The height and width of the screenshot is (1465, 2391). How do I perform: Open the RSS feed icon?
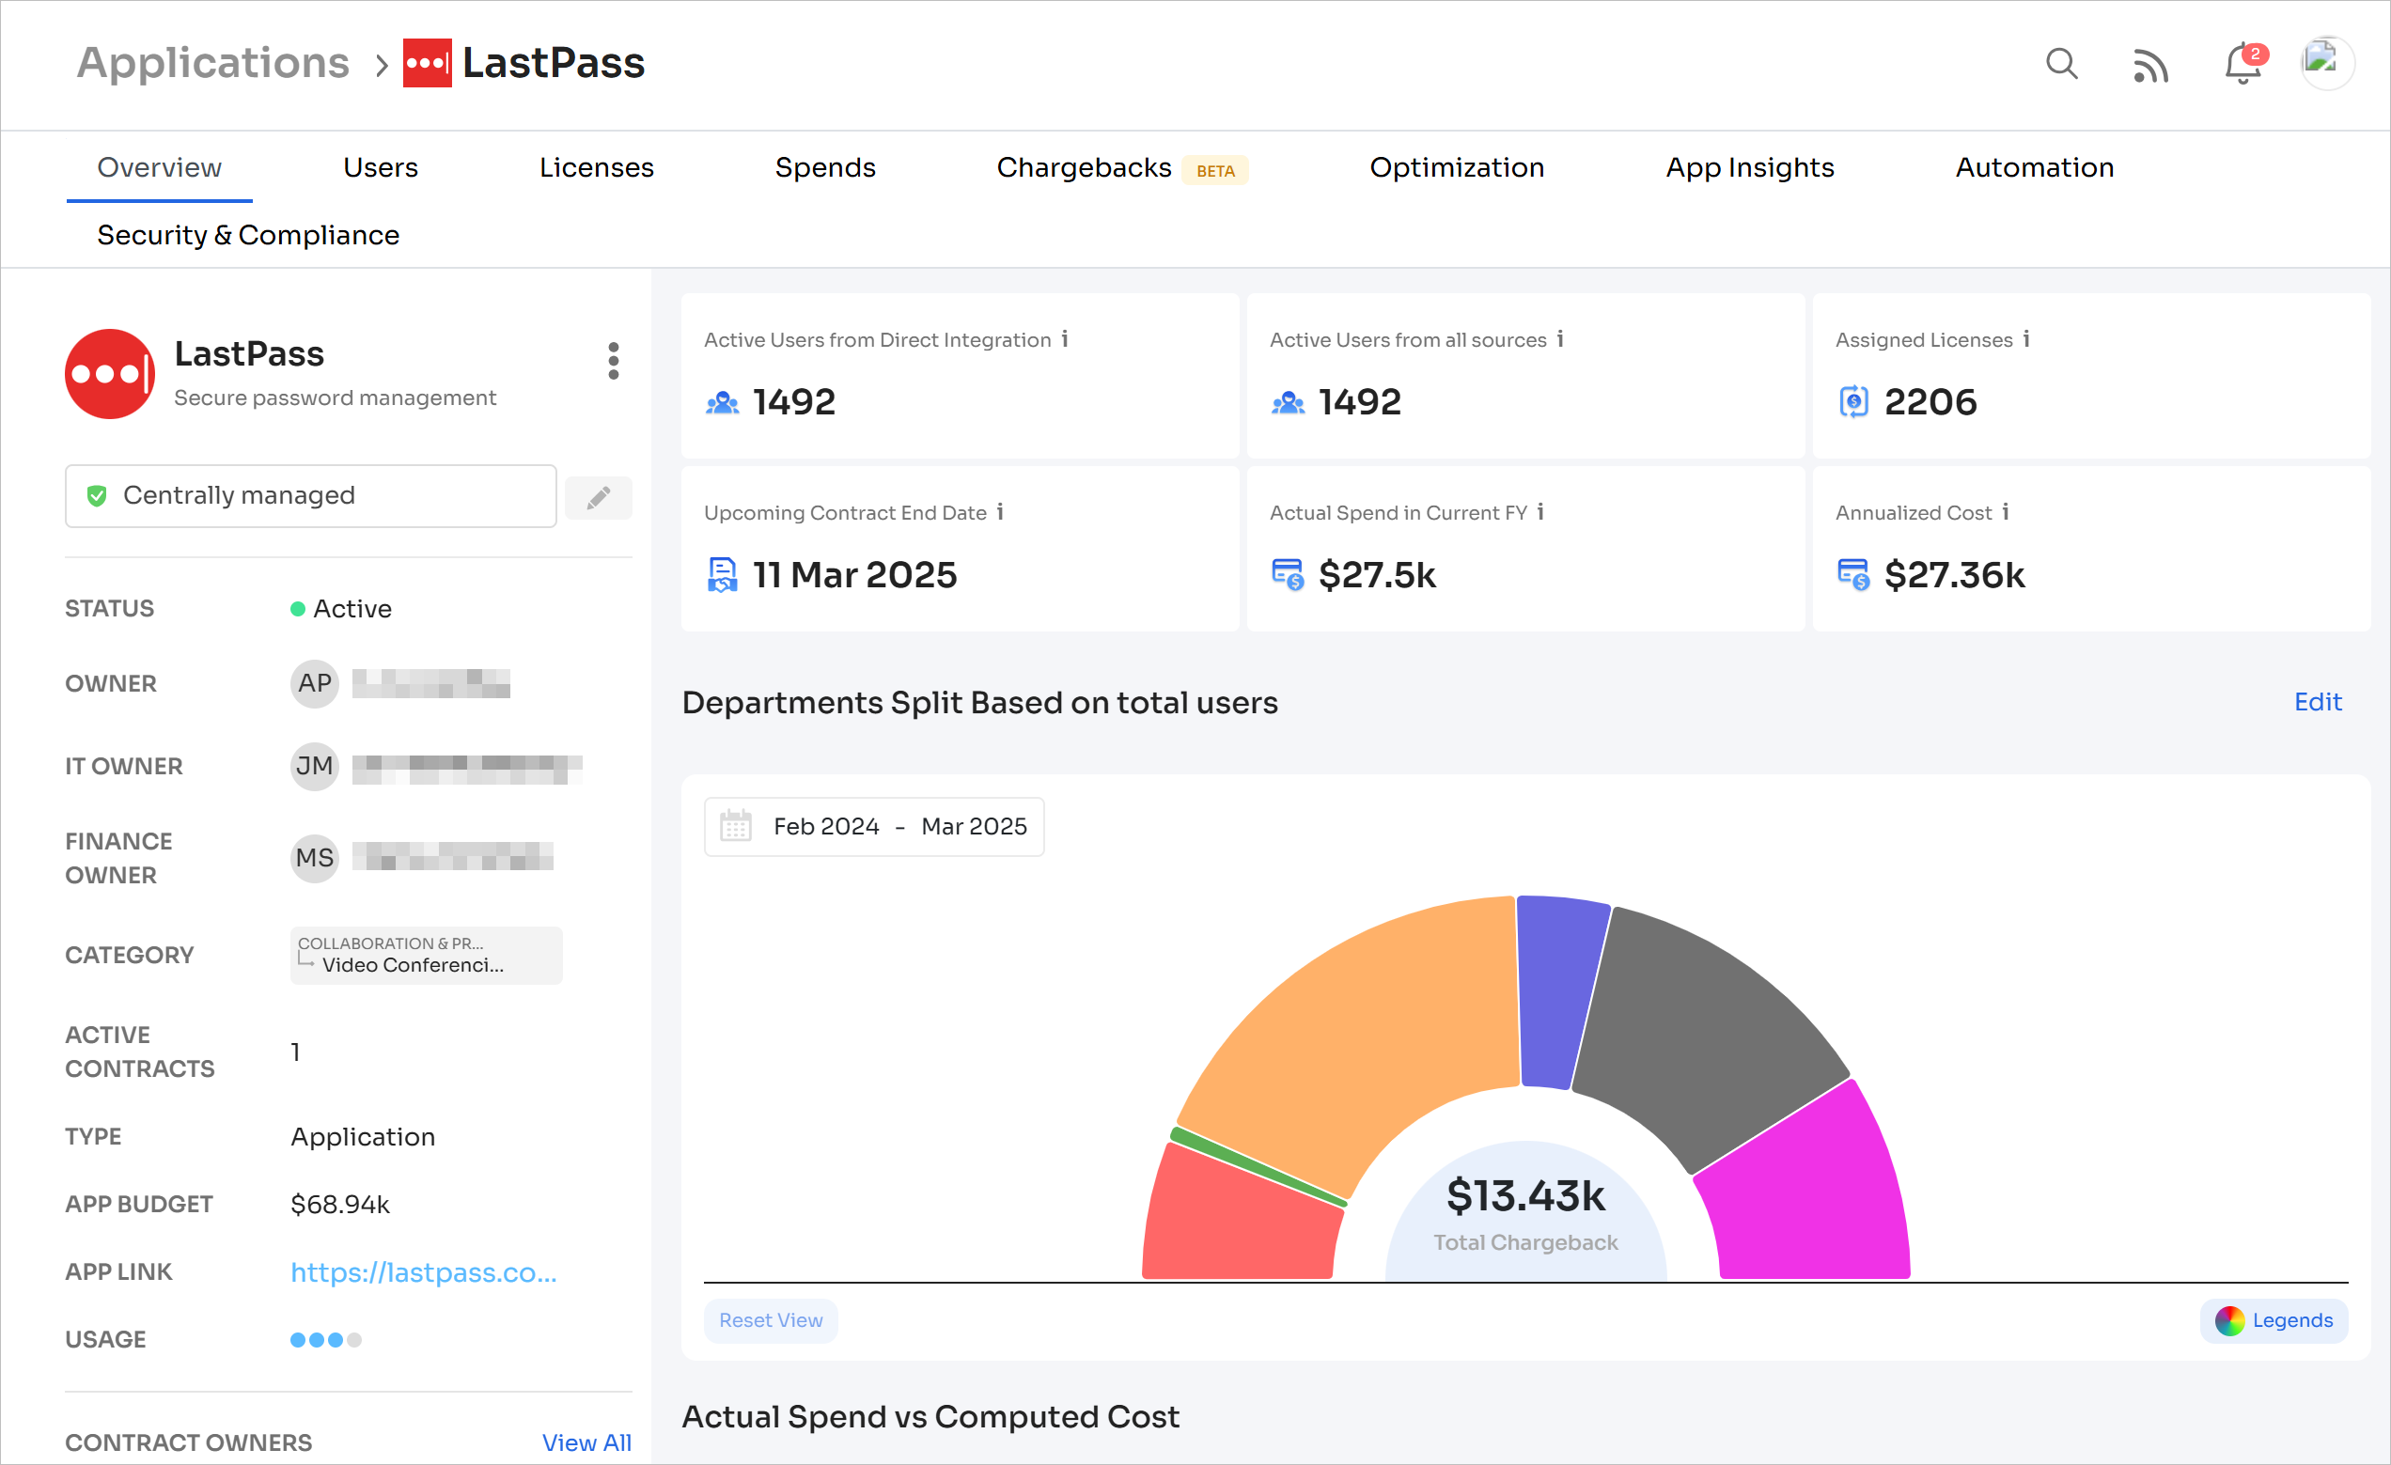click(2150, 66)
